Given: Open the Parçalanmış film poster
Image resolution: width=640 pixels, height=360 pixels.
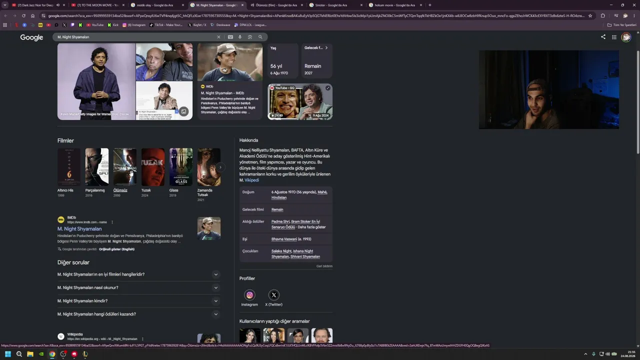Looking at the screenshot, I should tap(97, 167).
